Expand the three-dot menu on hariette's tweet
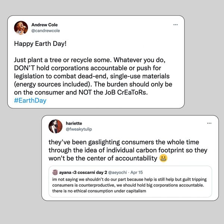 click(209, 123)
